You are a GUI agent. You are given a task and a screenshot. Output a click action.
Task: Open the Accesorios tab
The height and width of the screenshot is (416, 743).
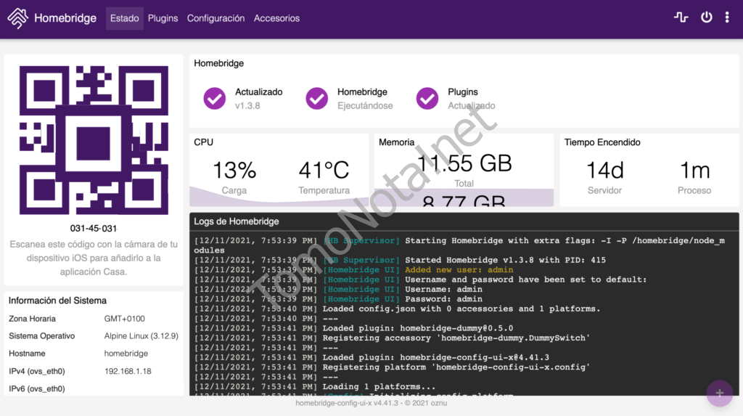[276, 18]
